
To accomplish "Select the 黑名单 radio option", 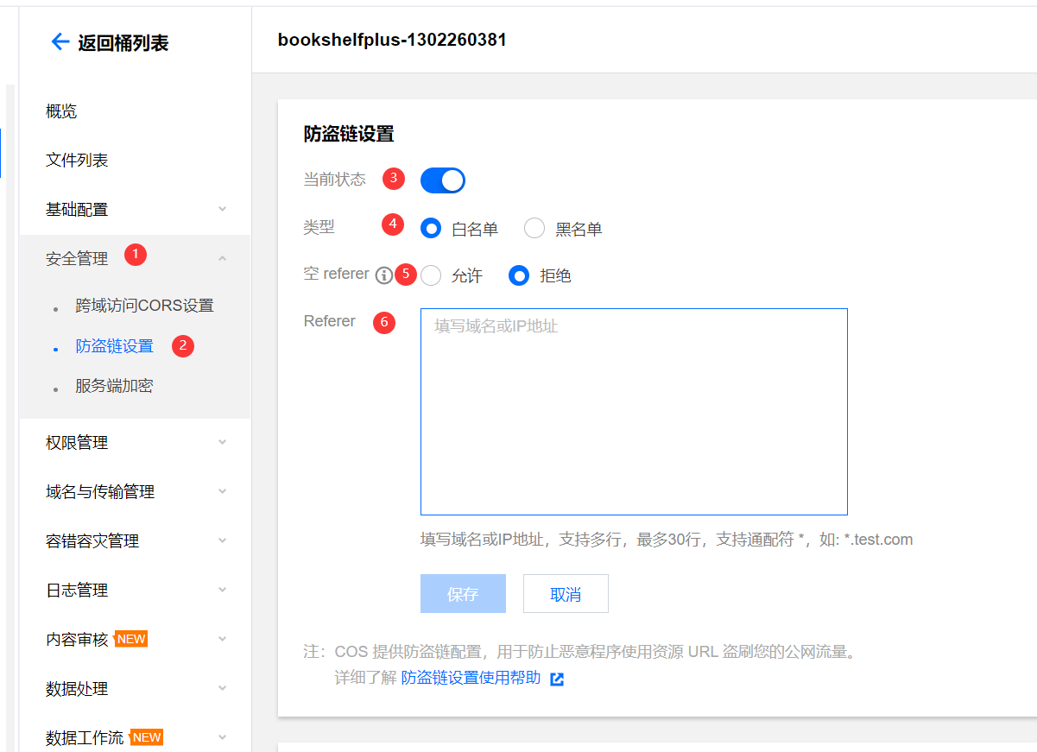I will [x=534, y=229].
